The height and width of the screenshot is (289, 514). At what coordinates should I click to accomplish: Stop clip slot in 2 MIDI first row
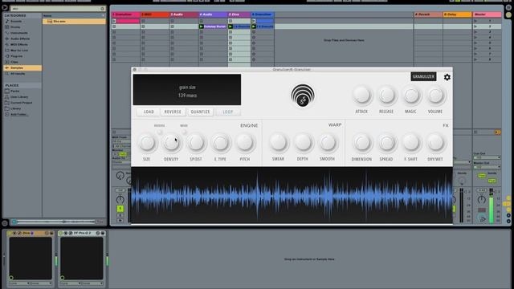(143, 21)
